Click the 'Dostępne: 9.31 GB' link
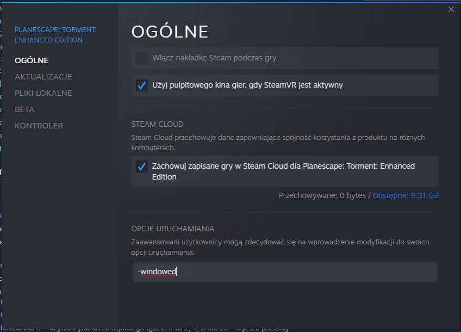This screenshot has width=461, height=332. (406, 195)
